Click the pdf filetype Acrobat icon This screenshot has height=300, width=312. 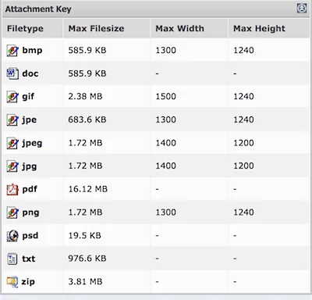(x=12, y=189)
